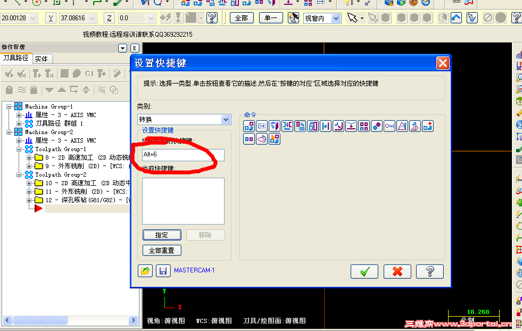Click the current shortcut keys list box

[183, 201]
